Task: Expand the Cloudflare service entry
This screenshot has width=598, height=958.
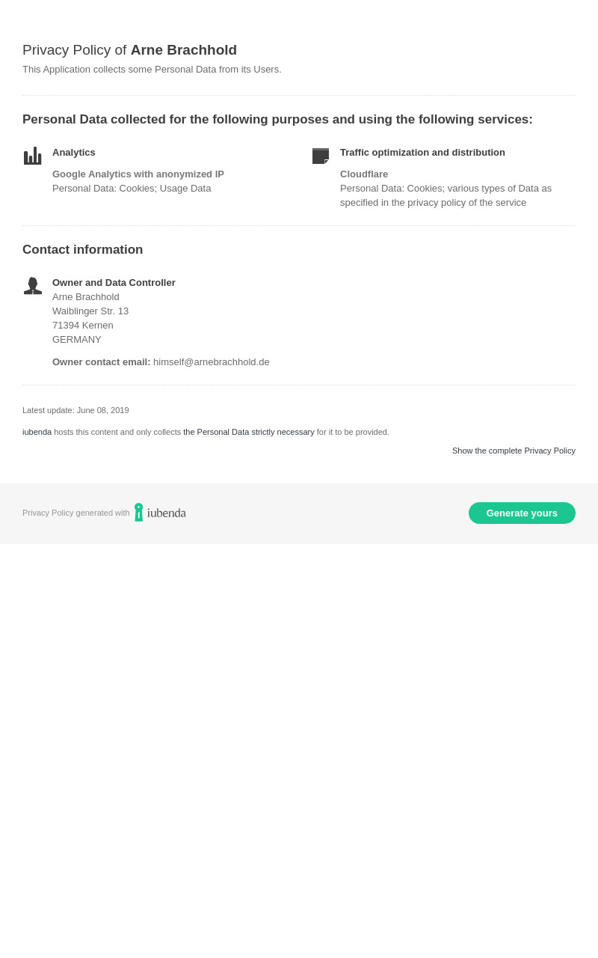Action: click(x=364, y=174)
